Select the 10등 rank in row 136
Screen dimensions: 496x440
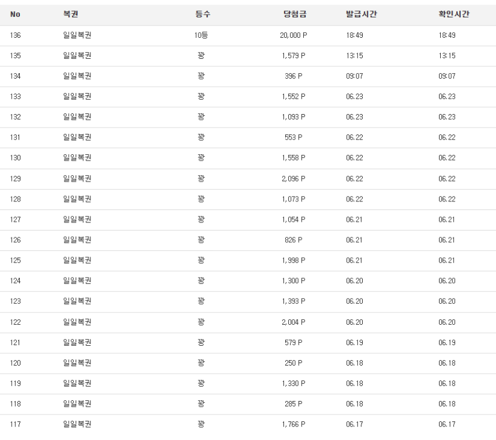tap(201, 35)
